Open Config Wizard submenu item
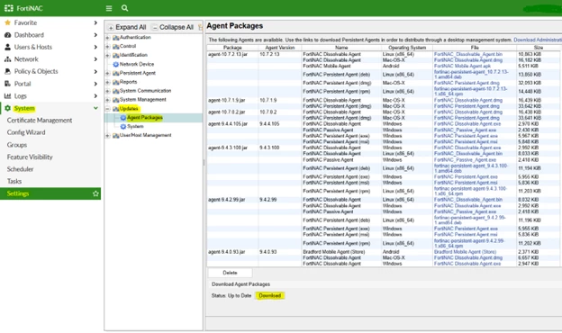This screenshot has height=333, width=562. [26, 132]
